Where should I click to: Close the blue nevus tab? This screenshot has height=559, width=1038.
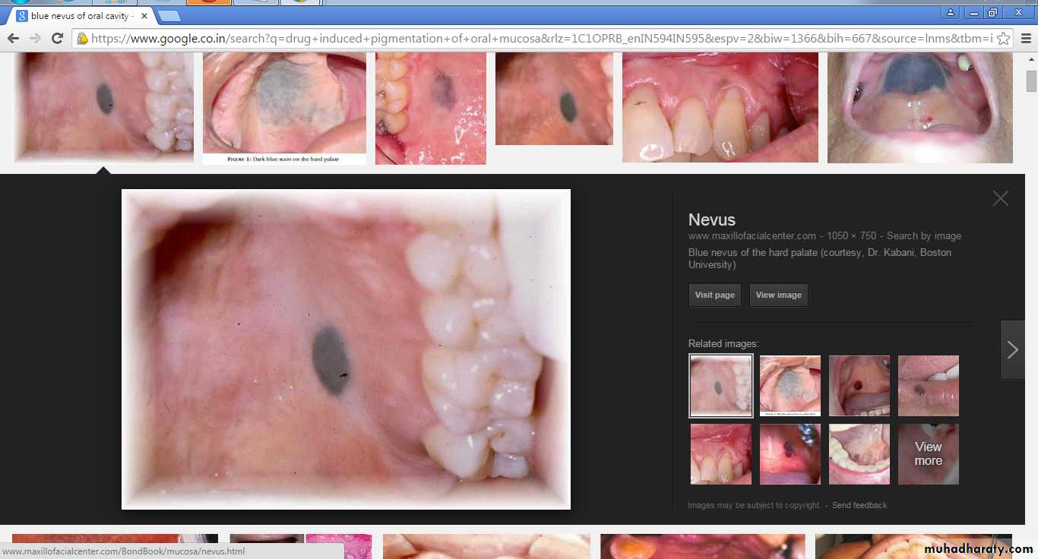[x=144, y=16]
